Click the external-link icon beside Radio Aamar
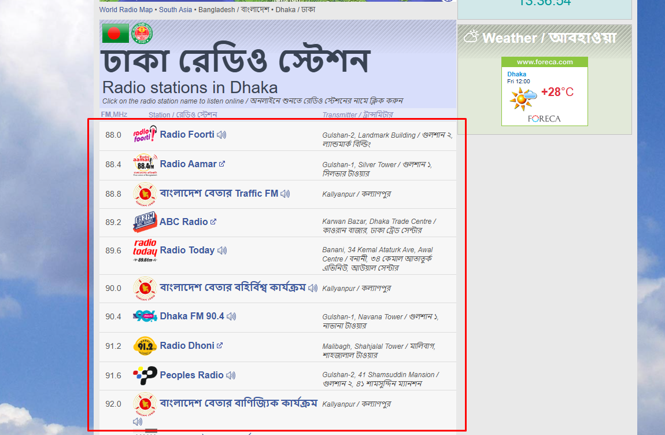This screenshot has width=665, height=435. [221, 163]
